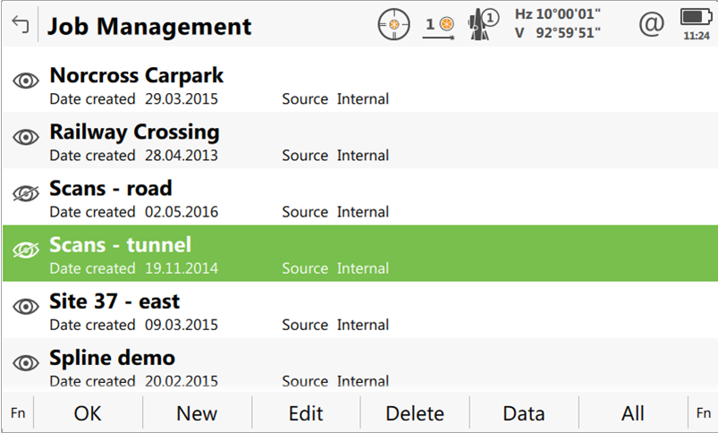Delete the selected job
Screen dimensions: 718x433
[x=415, y=413]
